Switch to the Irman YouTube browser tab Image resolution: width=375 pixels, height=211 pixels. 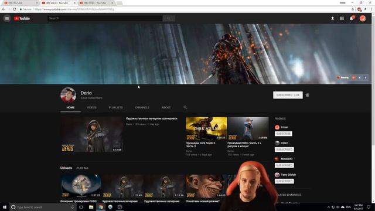[96, 3]
